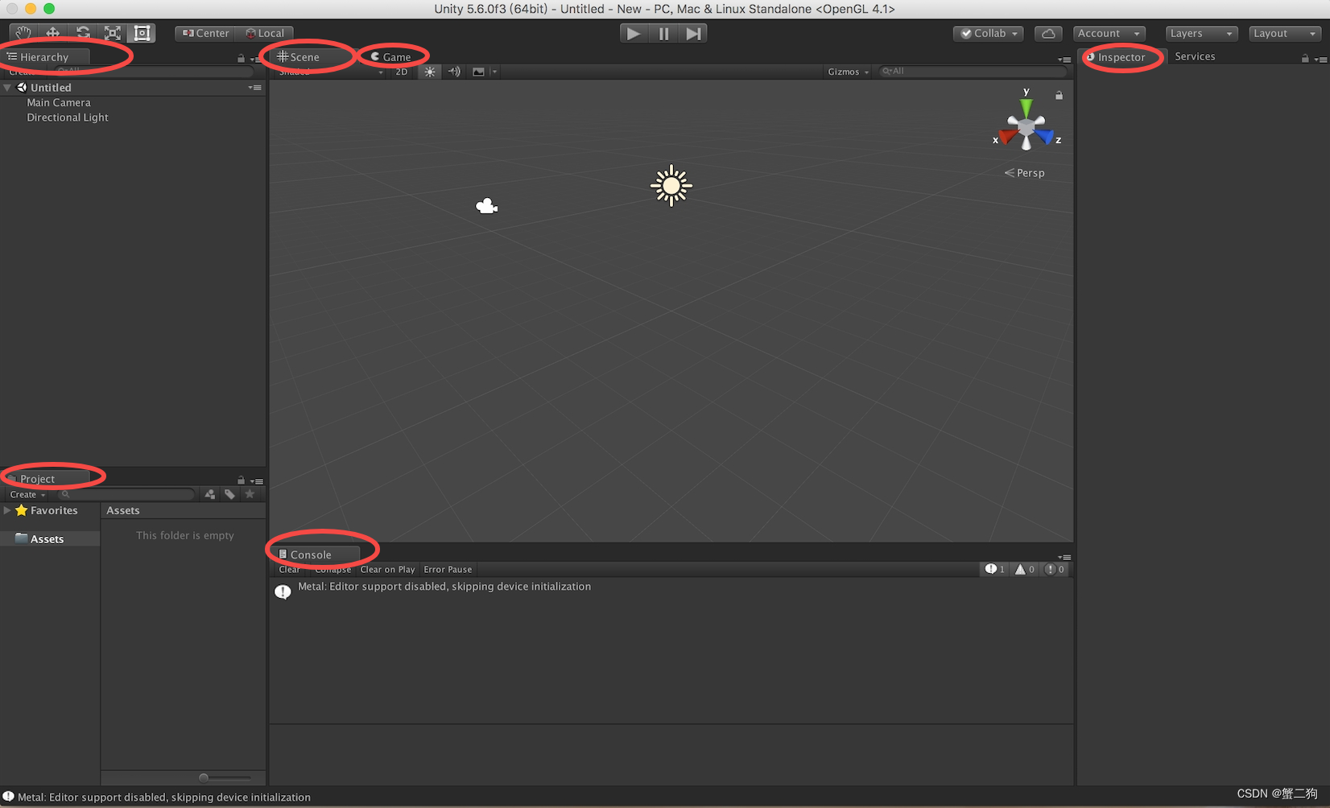The height and width of the screenshot is (808, 1330).
Task: Toggle 2D scene view mode
Action: click(401, 72)
